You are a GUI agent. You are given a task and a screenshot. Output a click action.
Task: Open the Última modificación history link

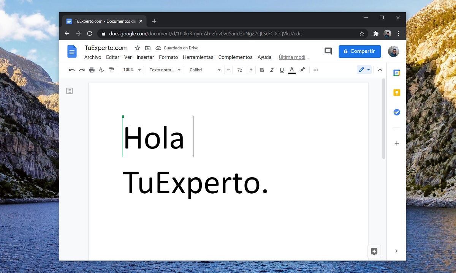click(293, 57)
